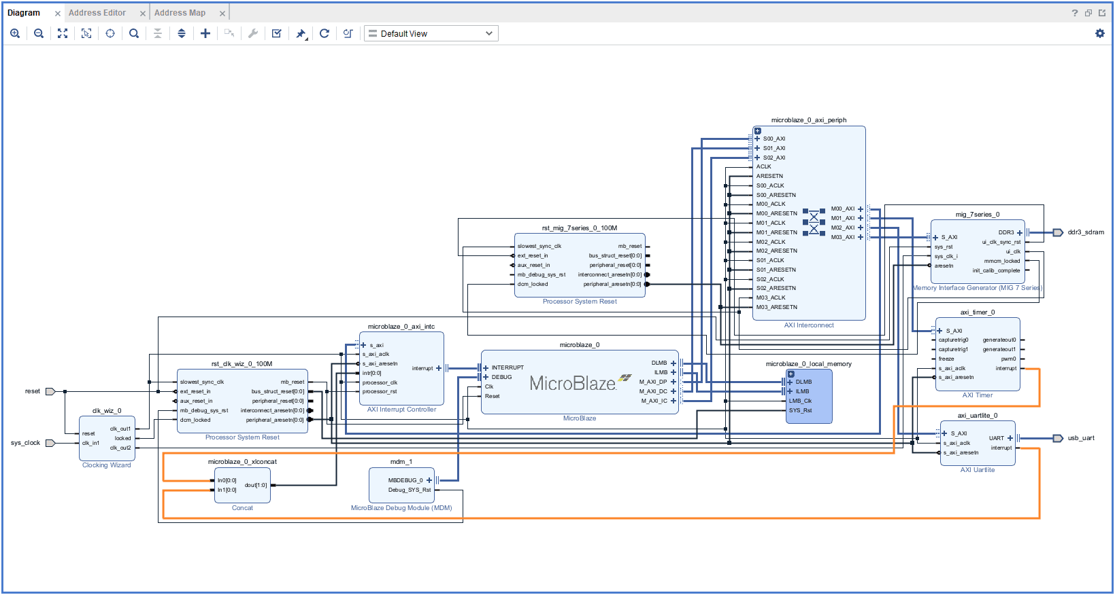The width and height of the screenshot is (1115, 595).
Task: Switch to the Address Map tab
Action: point(180,13)
